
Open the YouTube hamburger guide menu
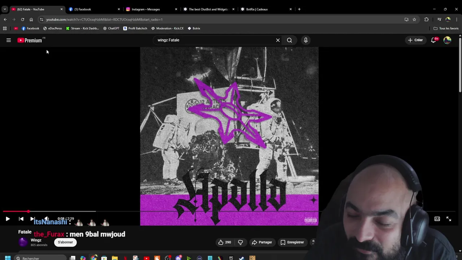9,40
